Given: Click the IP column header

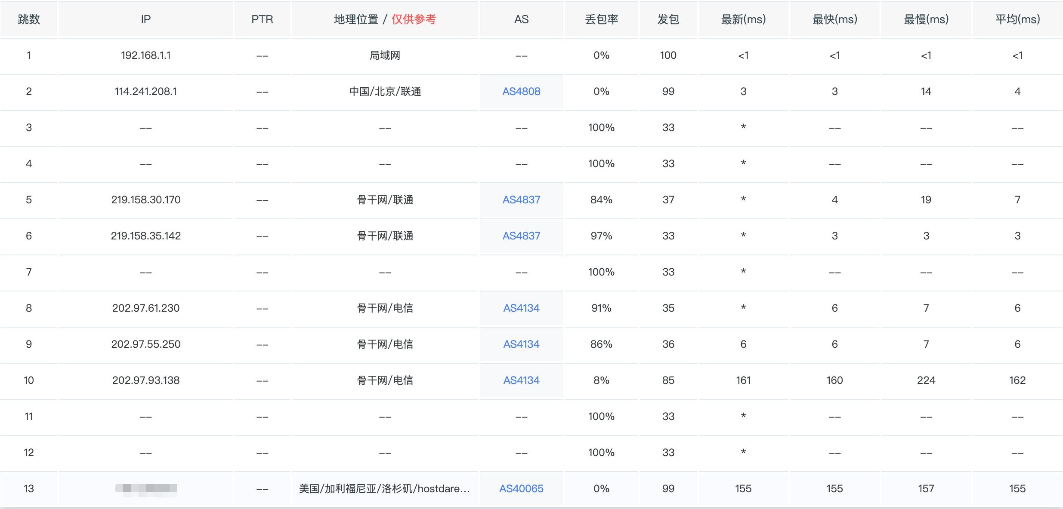Looking at the screenshot, I should [x=146, y=19].
